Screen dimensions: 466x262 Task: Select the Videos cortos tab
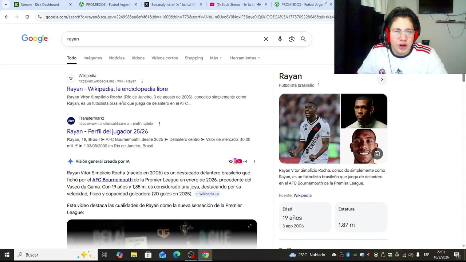click(x=165, y=58)
